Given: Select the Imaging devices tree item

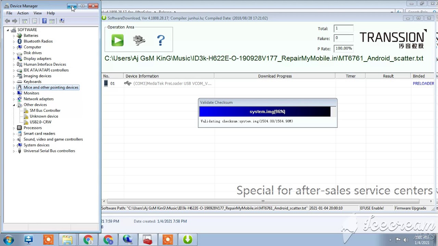Looking at the screenshot, I should point(37,76).
